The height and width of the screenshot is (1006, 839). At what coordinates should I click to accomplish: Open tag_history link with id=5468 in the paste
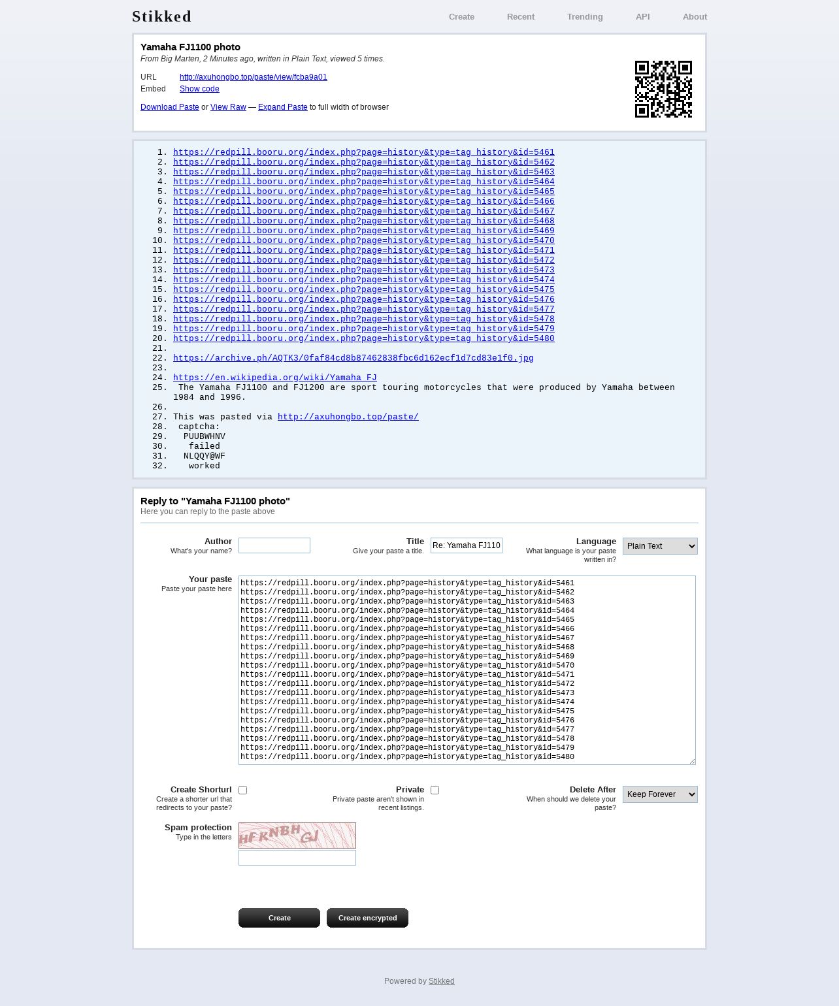click(364, 221)
